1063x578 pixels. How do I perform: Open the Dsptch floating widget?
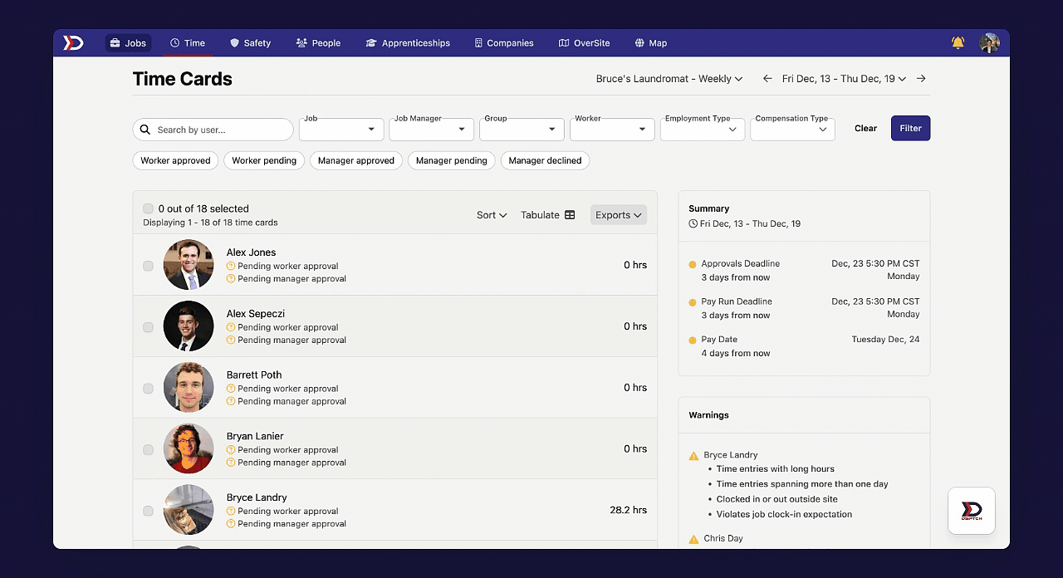(972, 511)
